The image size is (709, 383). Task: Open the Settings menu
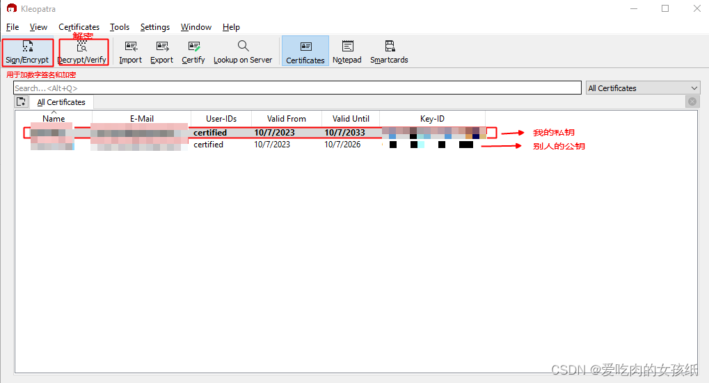coord(155,27)
